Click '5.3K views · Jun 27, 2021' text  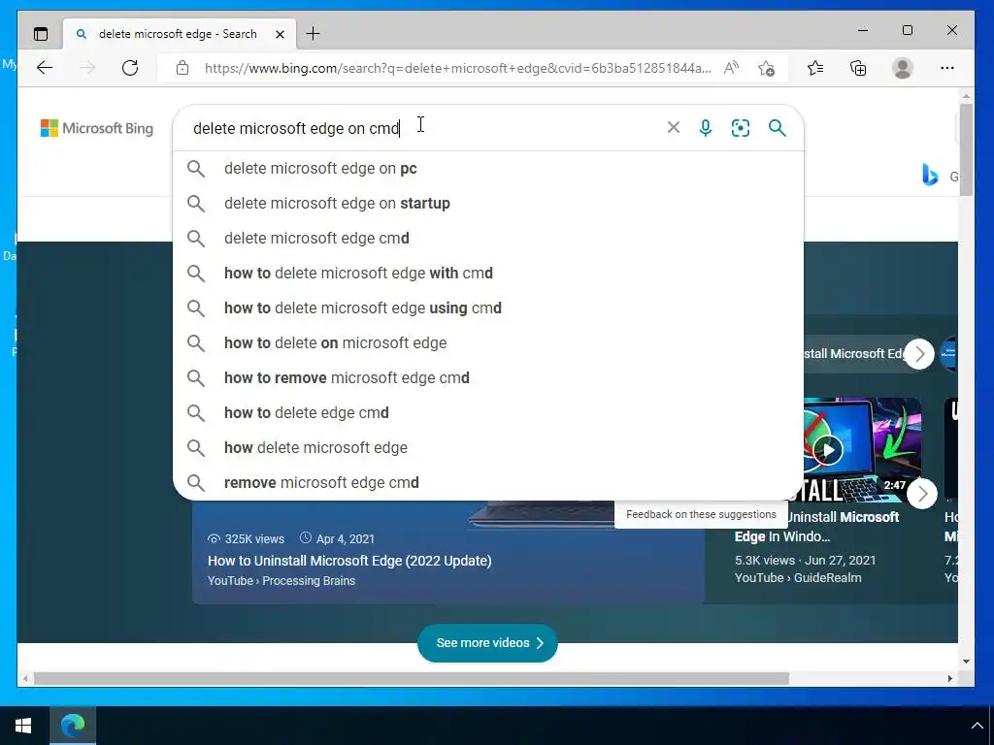pyautogui.click(x=805, y=561)
